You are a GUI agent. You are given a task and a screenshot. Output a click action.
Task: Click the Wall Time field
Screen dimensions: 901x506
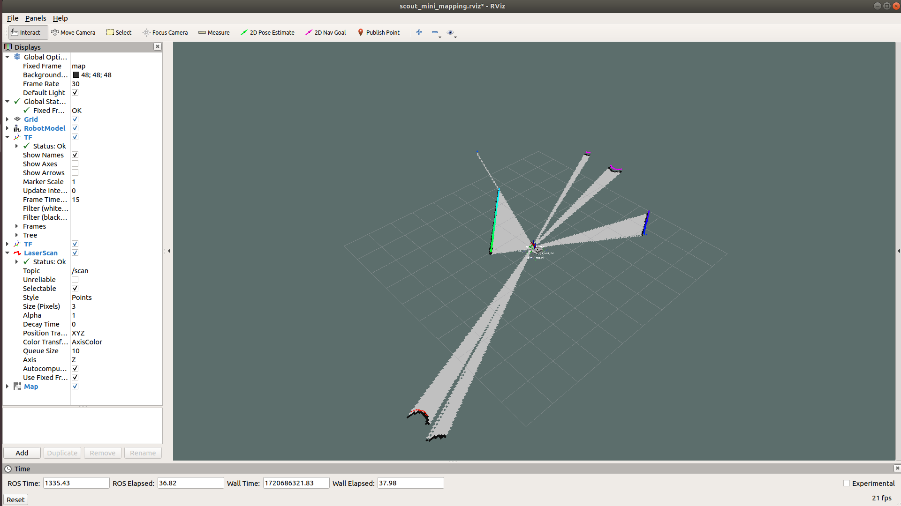coord(296,483)
